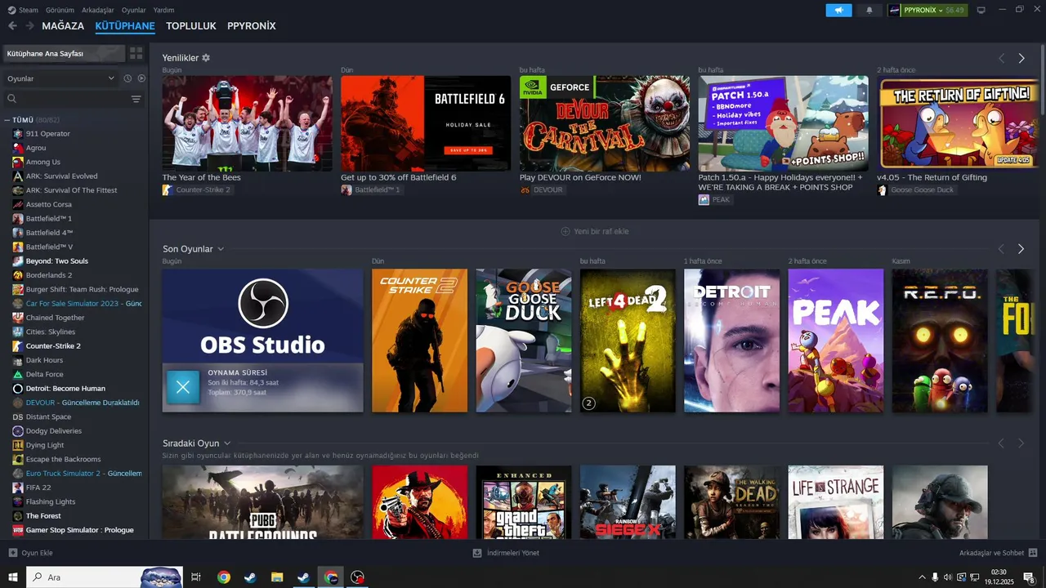Viewport: 1046px width, 588px height.
Task: Click the Windows Start button
Action: 13,577
